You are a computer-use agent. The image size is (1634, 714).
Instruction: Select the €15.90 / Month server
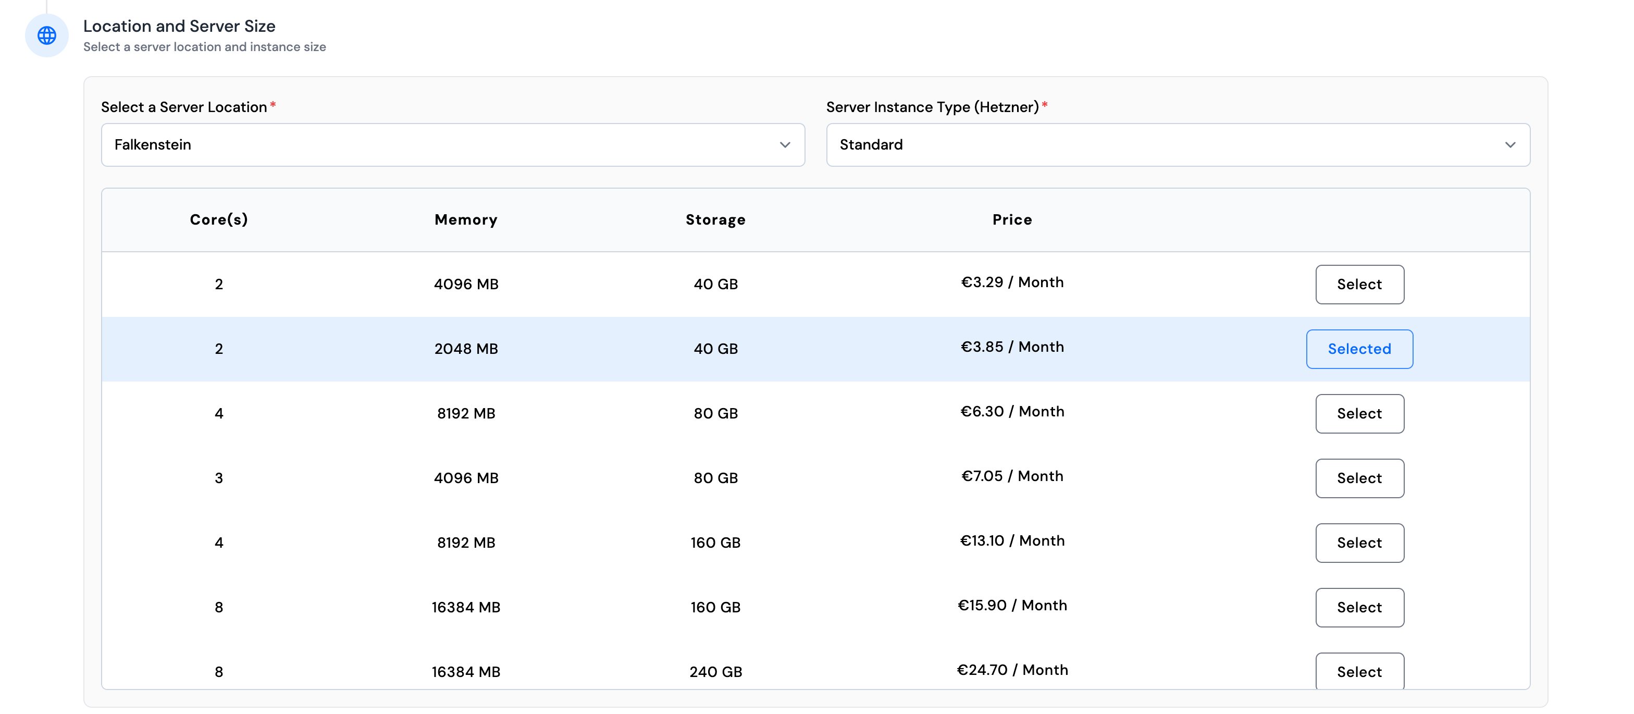(1359, 607)
